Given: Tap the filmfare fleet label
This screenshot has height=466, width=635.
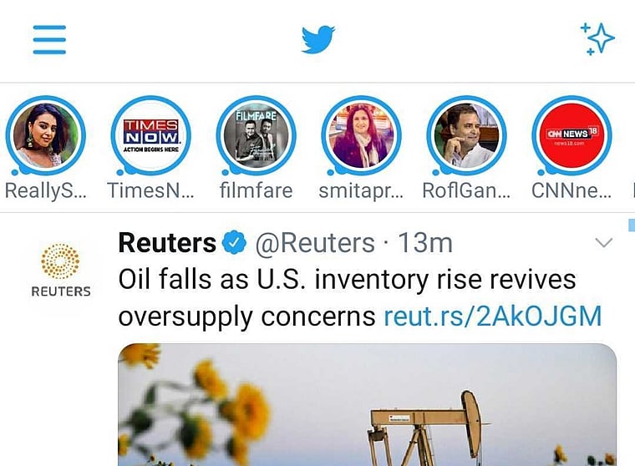Looking at the screenshot, I should (257, 190).
